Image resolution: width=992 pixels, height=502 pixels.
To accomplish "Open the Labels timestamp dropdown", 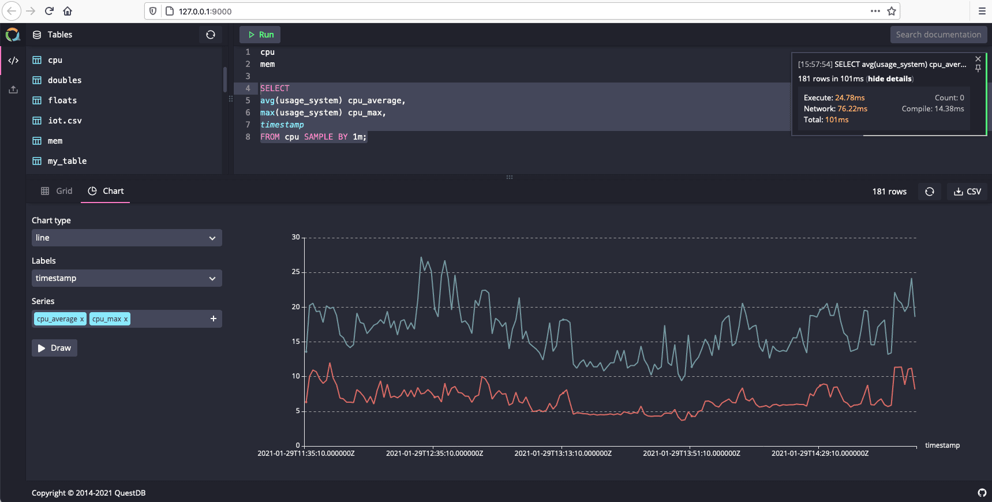I will tap(127, 278).
